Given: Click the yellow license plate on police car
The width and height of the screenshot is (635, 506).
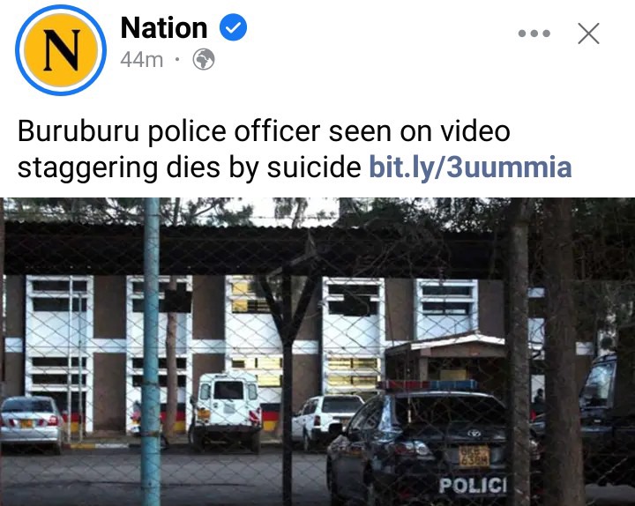Looking at the screenshot, I should 474,457.
